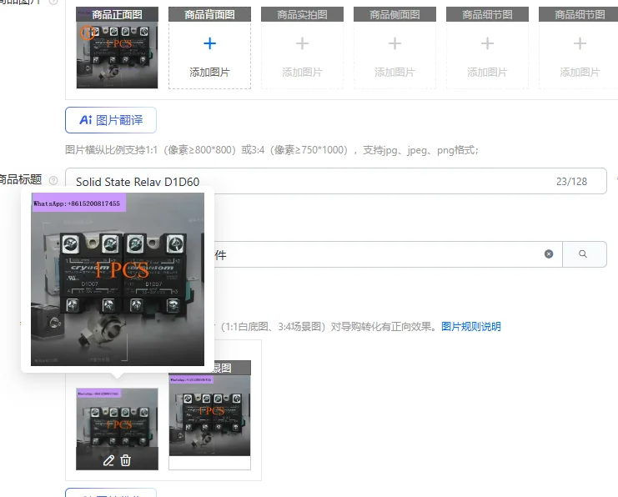Clear the search field with X icon
Screen dimensions: 618x497
coord(549,254)
